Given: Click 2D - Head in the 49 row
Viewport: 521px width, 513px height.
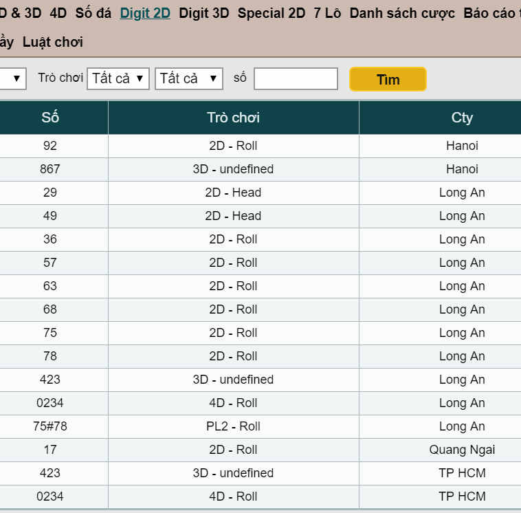Looking at the screenshot, I should tap(233, 216).
